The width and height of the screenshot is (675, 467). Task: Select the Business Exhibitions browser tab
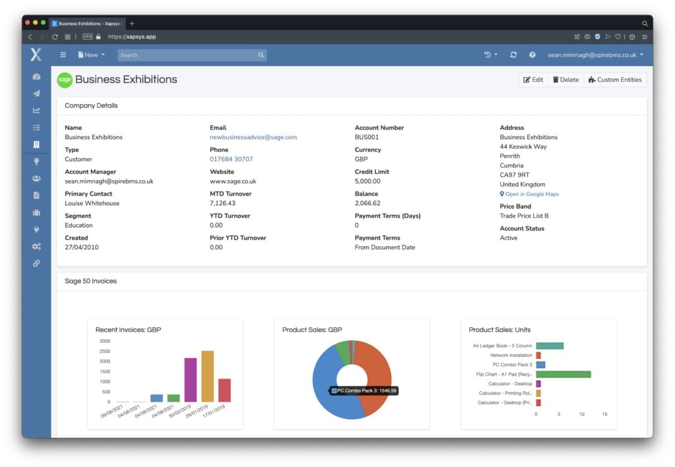[x=88, y=23]
